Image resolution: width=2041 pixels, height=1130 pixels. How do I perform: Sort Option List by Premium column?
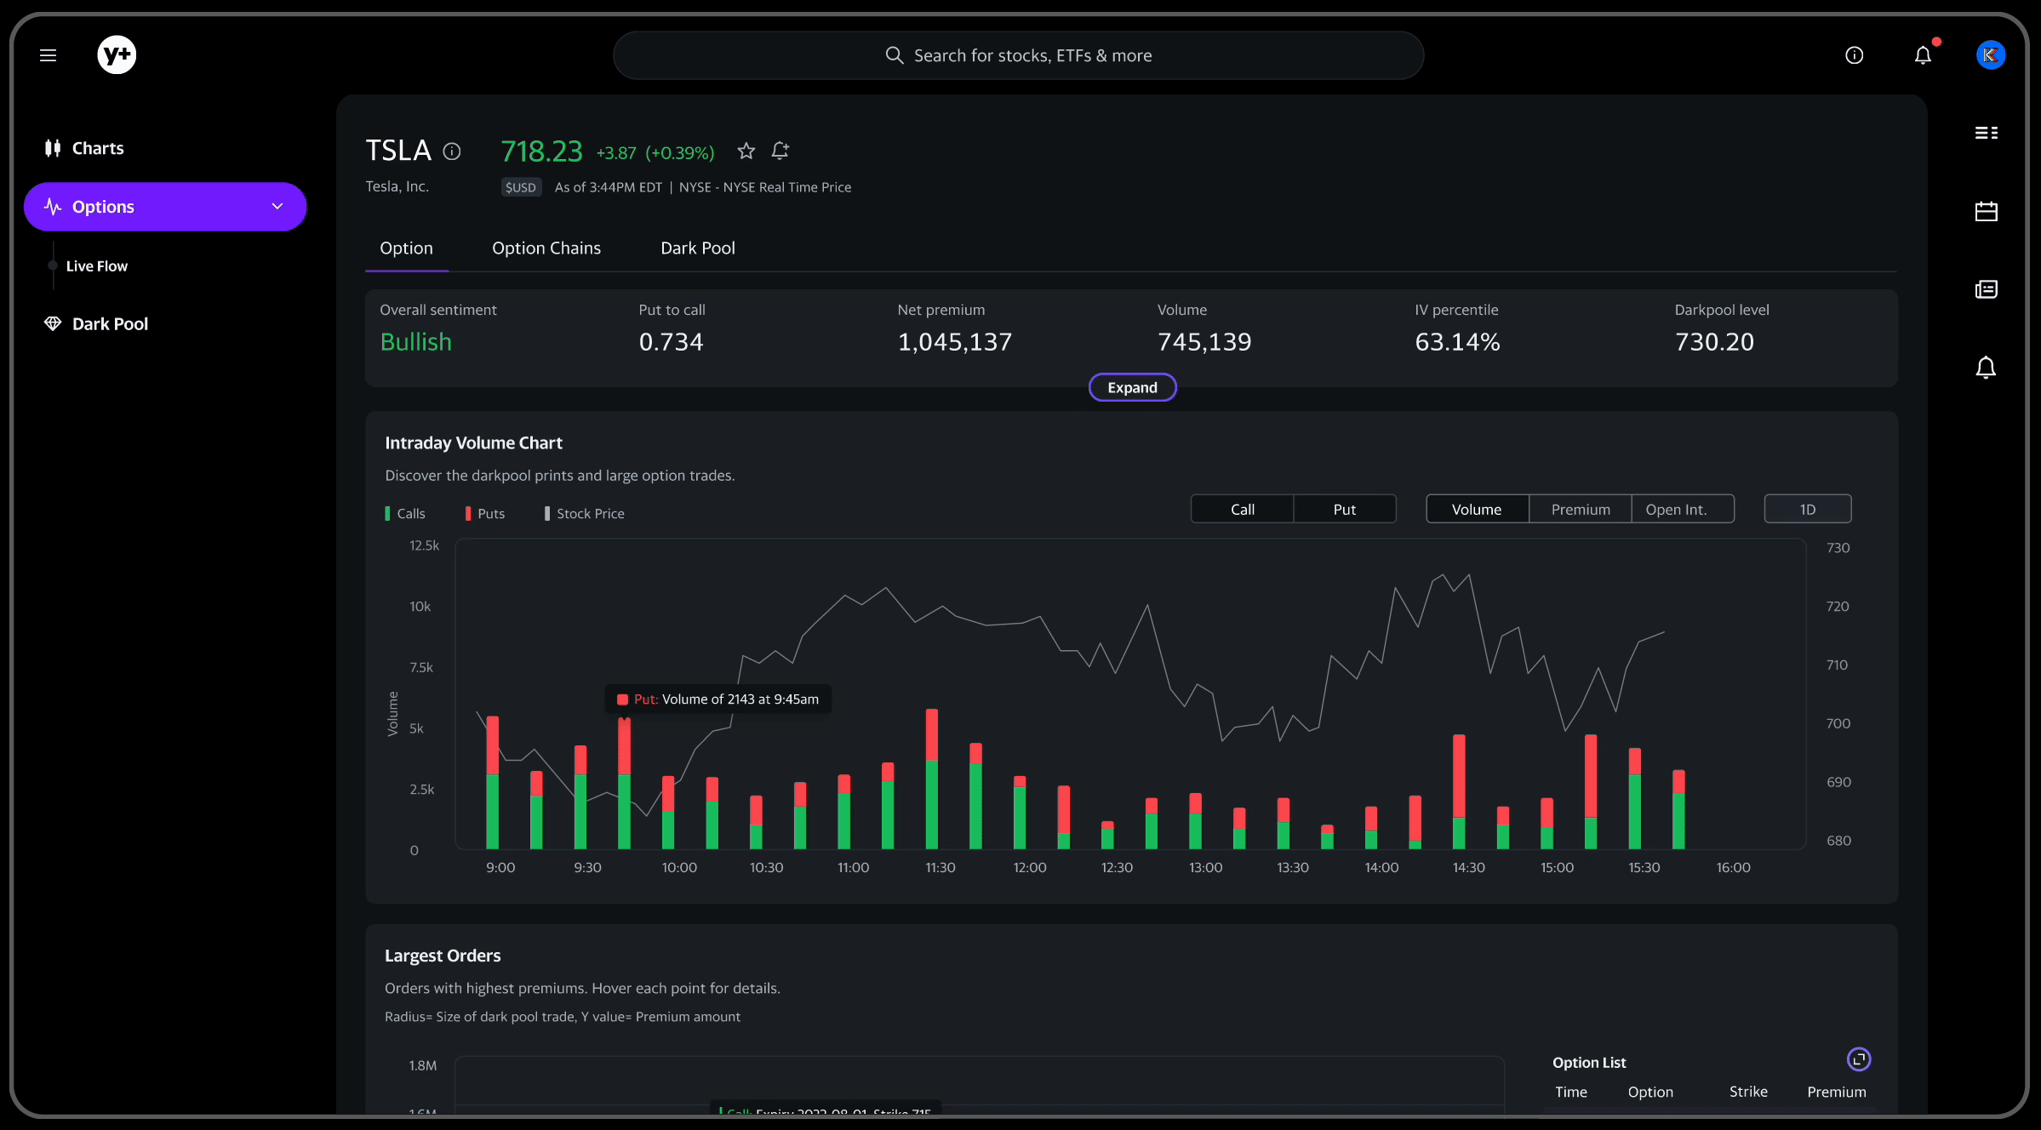tap(1837, 1092)
